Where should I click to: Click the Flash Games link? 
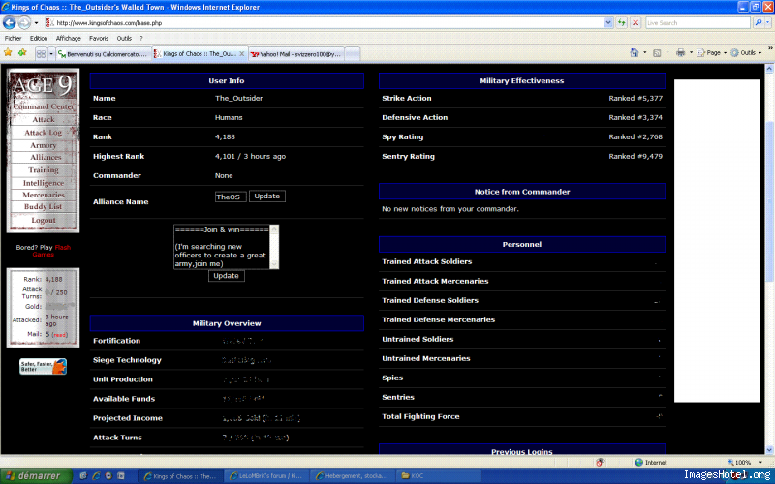pos(51,251)
